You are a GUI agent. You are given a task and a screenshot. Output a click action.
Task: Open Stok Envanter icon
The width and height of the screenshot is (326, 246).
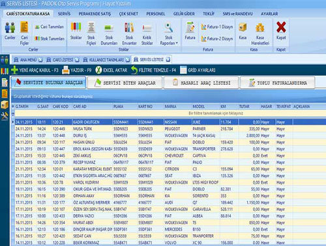(x=129, y=33)
